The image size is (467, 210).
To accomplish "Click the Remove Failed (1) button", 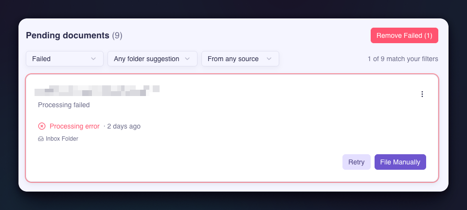I will [404, 35].
